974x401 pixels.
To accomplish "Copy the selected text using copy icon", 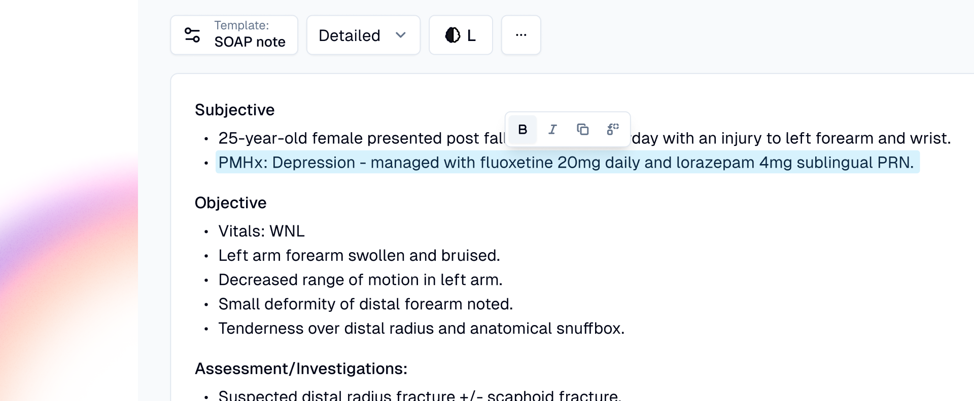I will click(582, 129).
